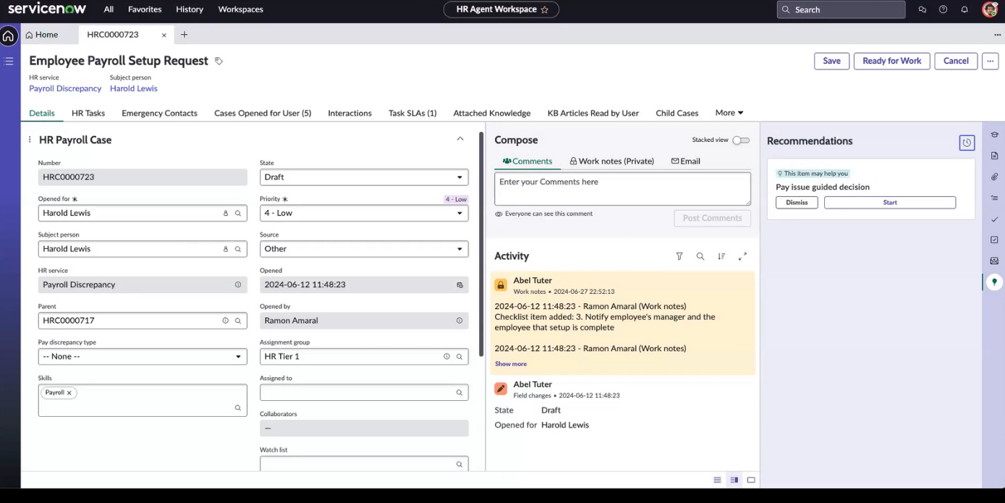This screenshot has height=503, width=1005.
Task: Open the more actions ellipsis beside Cancel
Action: [x=991, y=62]
